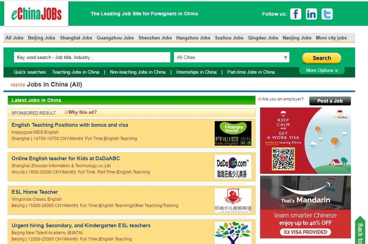
Task: Switch to Hangzhou Jobs tab
Action: coord(193,38)
